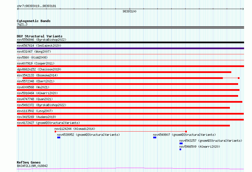The width and height of the screenshot is (252, 172).
Task: Open the Cytogenetic Bands track heading
Action: coord(34,21)
